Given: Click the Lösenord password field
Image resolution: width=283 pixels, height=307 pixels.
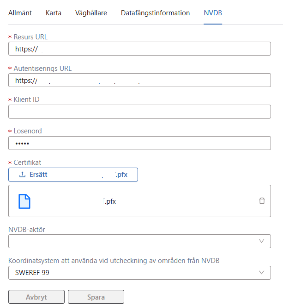Looking at the screenshot, I should 139,143.
